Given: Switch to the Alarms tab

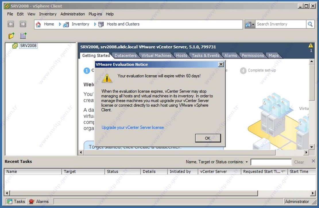Looking at the screenshot, I should click(x=231, y=56).
